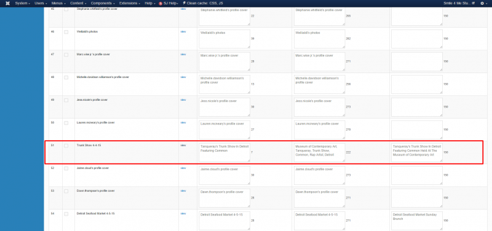
Task: Click the 'Held At The Museum of Contemporary Art' description field
Action: (x=417, y=152)
